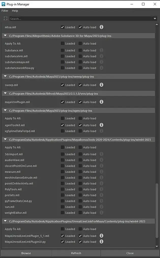Open the Help menu
This screenshot has width=160, height=258.
click(x=15, y=11)
